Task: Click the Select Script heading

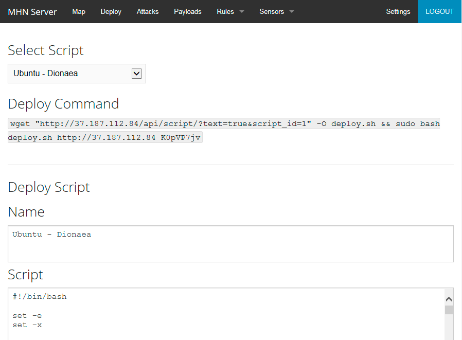Action: [x=46, y=50]
